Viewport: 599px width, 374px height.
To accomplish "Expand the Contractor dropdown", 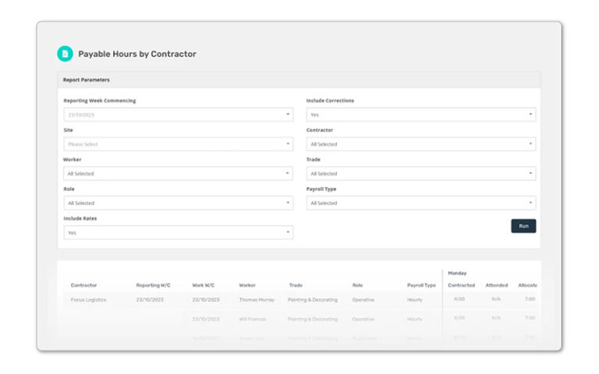I will tap(420, 144).
